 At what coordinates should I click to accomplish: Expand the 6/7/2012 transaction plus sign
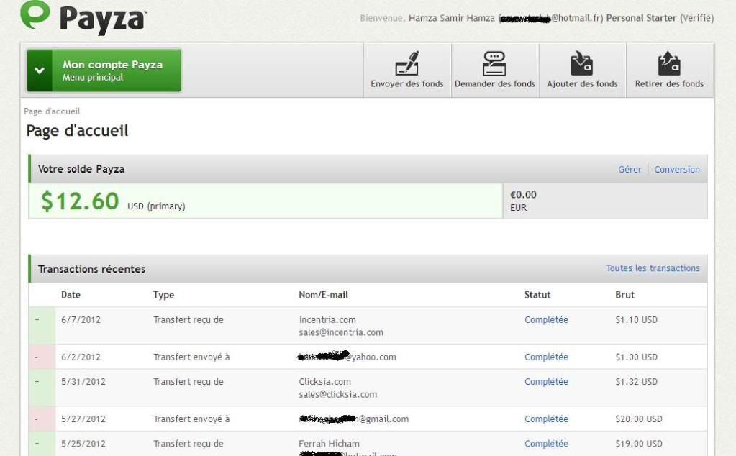(x=37, y=320)
